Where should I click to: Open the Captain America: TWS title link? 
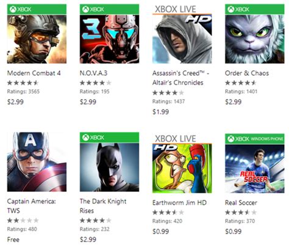click(32, 206)
